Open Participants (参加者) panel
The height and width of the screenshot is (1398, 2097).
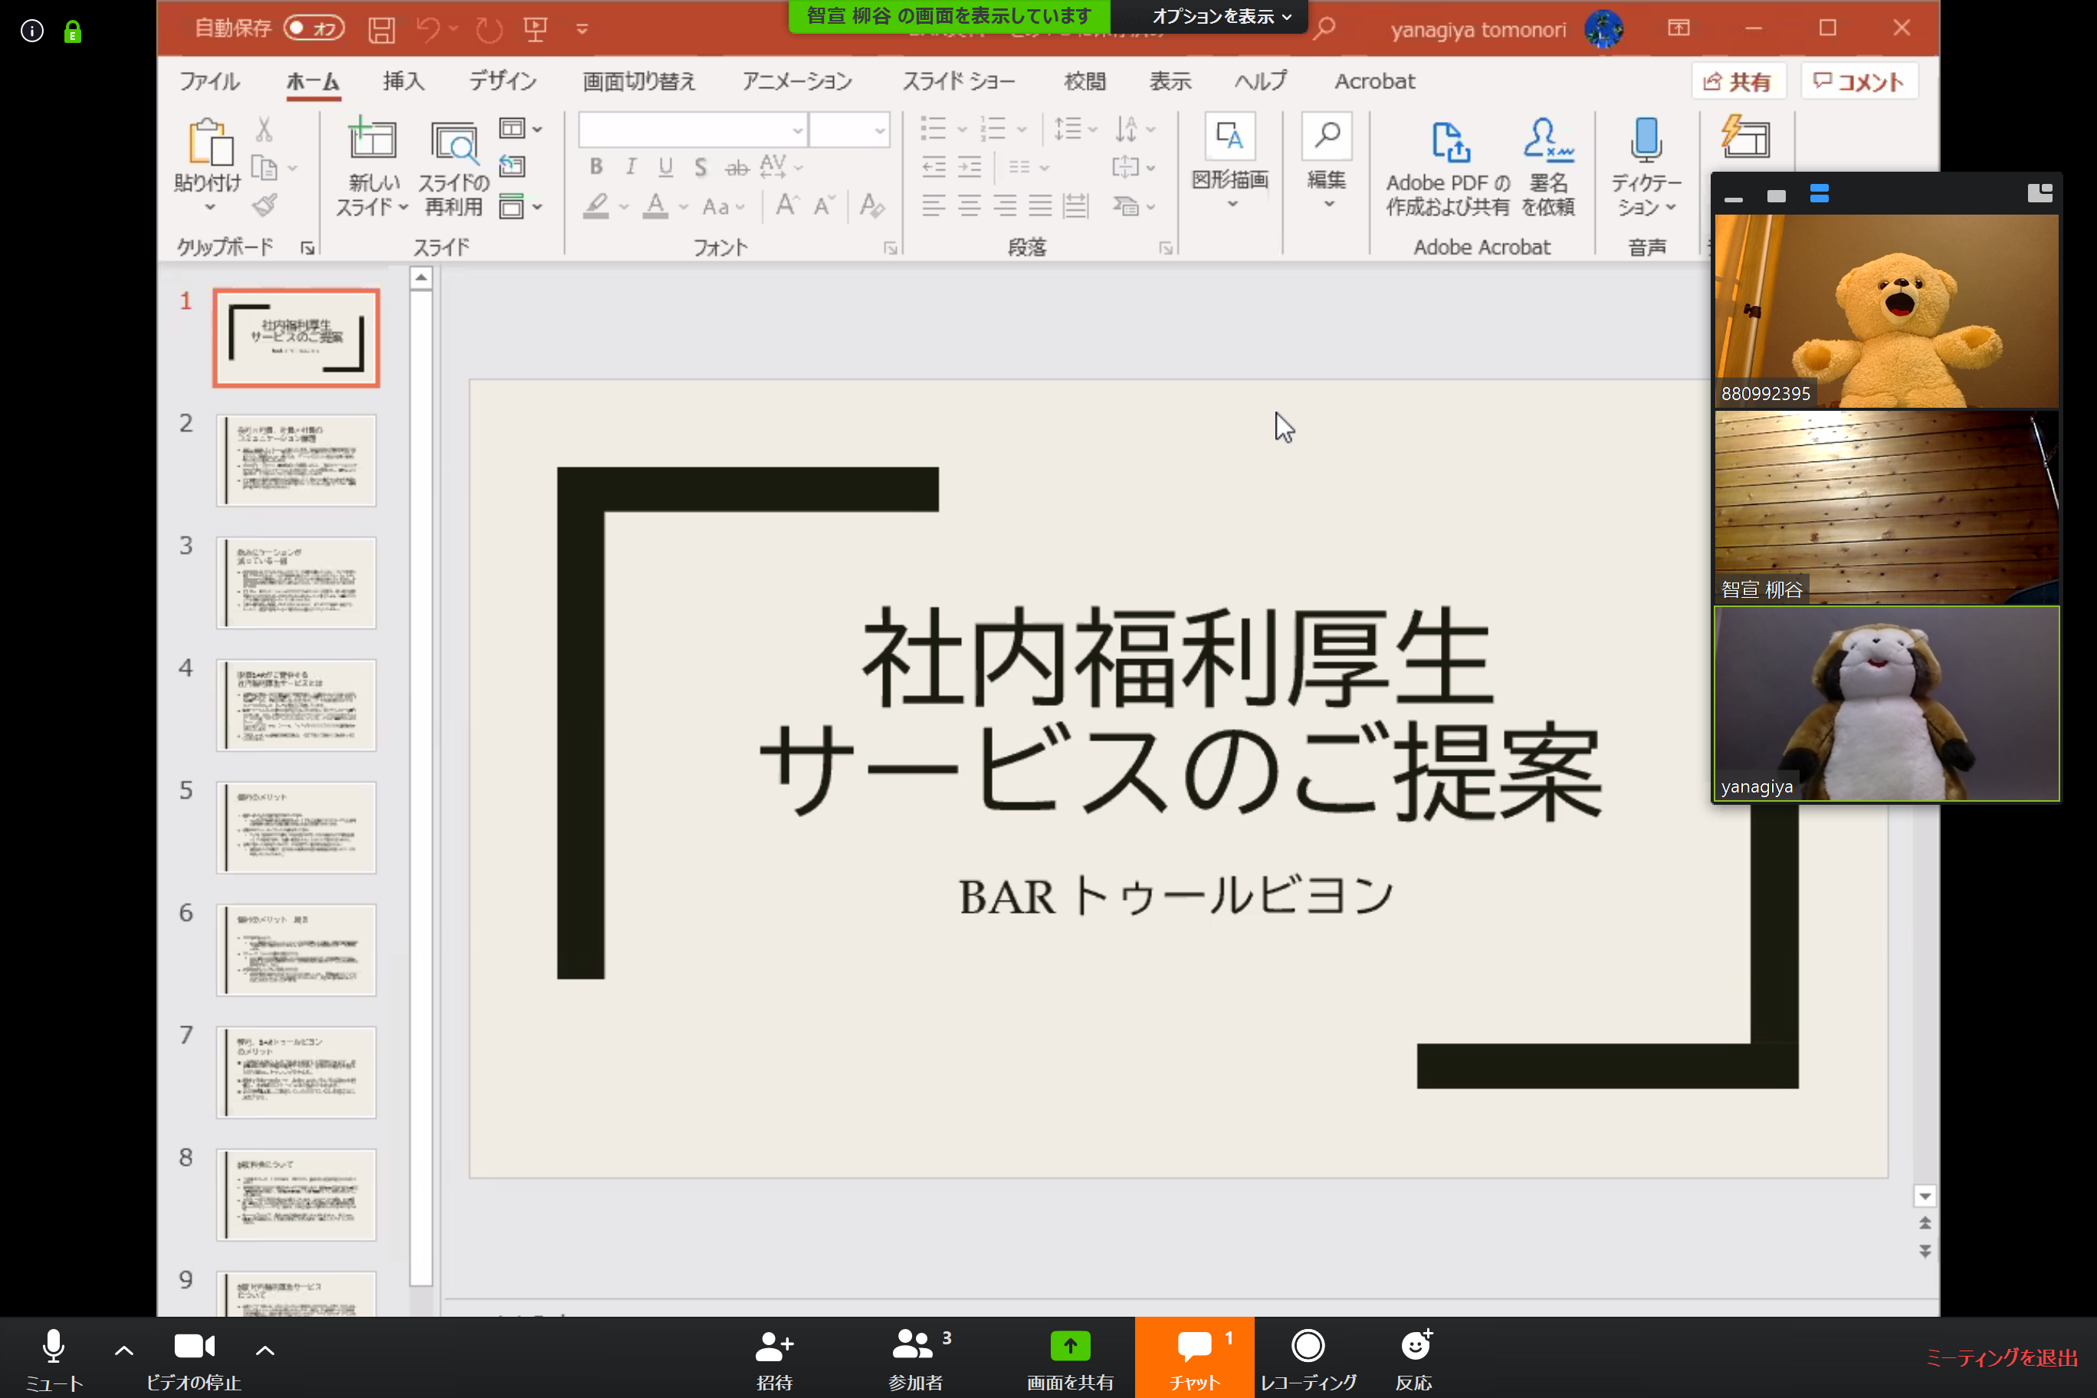(x=918, y=1358)
